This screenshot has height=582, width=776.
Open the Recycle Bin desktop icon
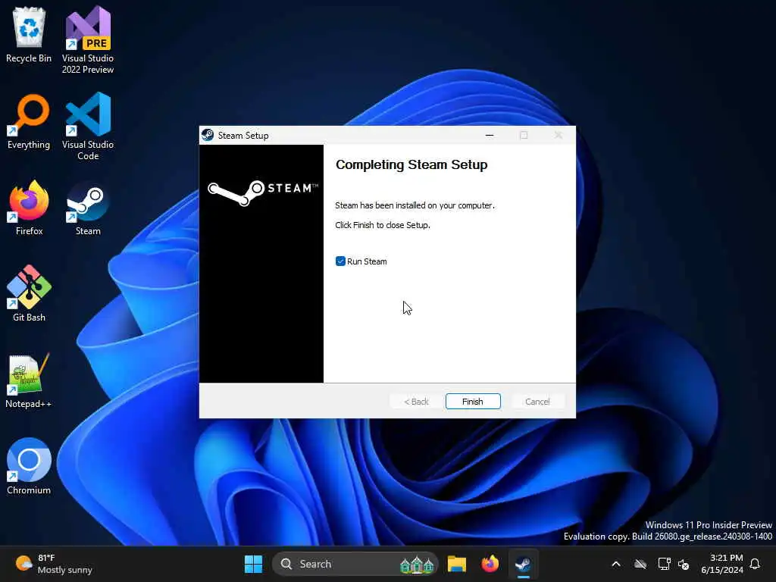coord(29,36)
